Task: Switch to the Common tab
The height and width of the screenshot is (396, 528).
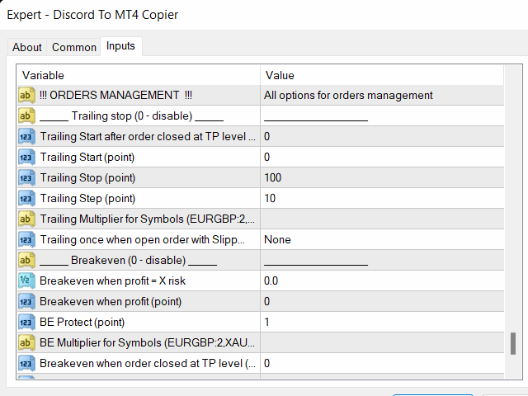Action: [74, 47]
